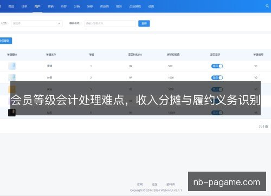Open the 订单 menu in top navigation
This screenshot has width=271, height=196.
[24, 6]
